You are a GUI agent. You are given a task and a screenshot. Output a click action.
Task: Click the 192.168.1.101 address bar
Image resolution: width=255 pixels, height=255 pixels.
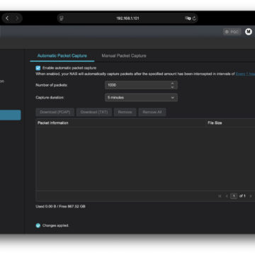[x=127, y=18]
